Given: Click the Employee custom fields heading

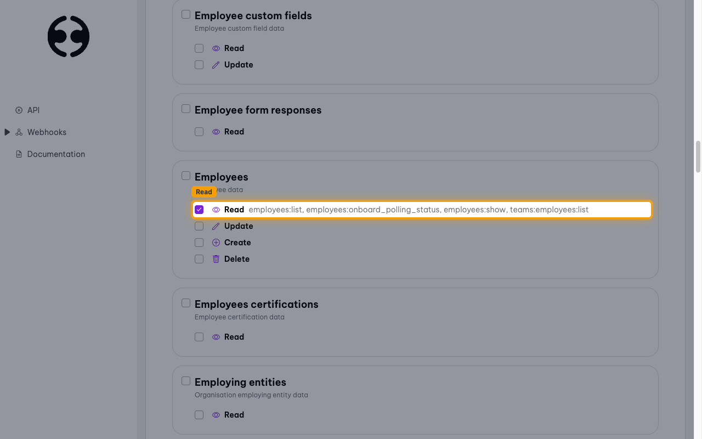Looking at the screenshot, I should (253, 16).
